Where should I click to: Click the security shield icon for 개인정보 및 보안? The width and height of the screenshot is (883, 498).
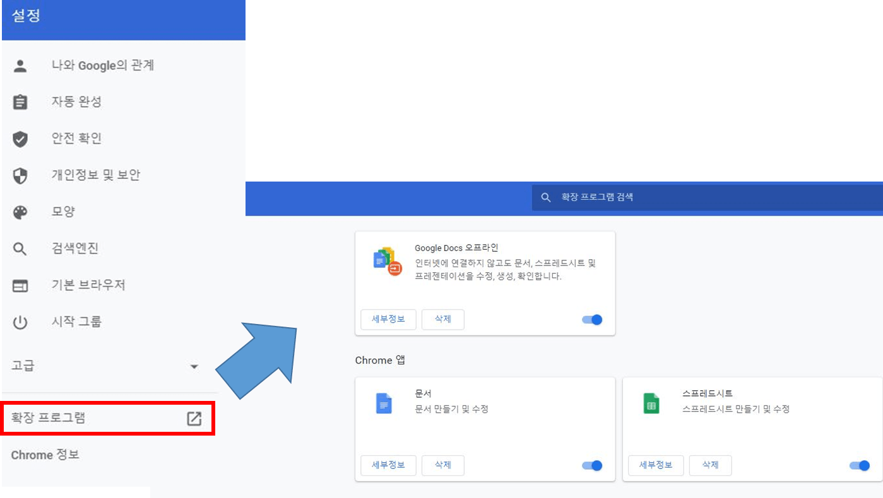[20, 175]
